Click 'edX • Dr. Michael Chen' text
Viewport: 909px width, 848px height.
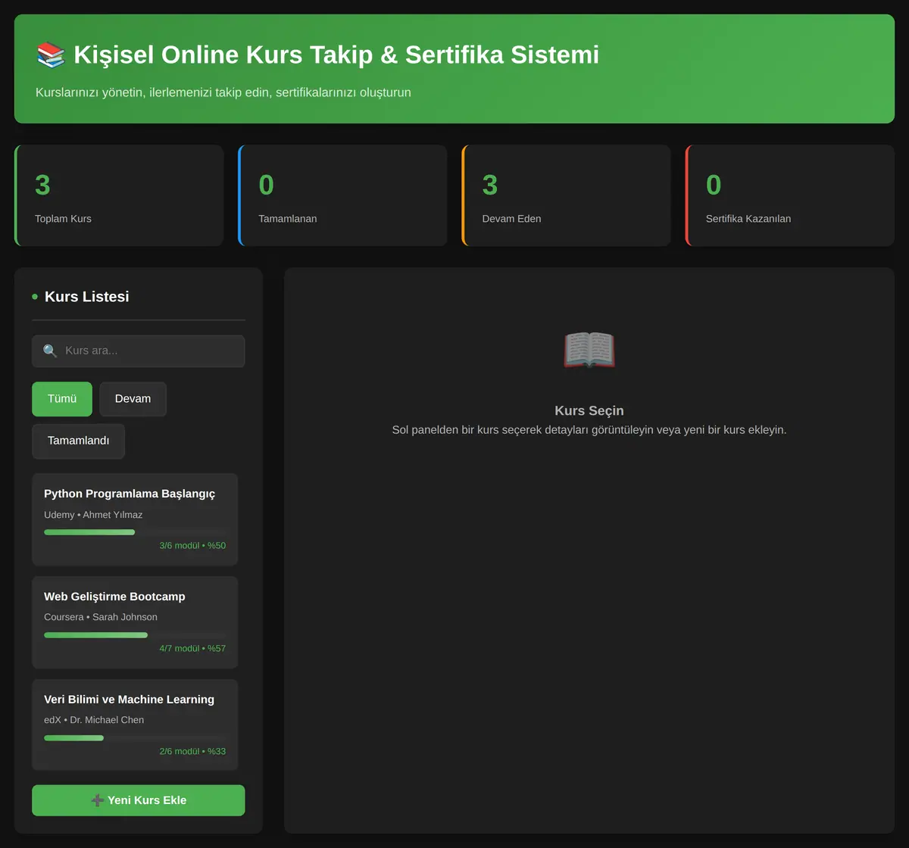click(94, 720)
